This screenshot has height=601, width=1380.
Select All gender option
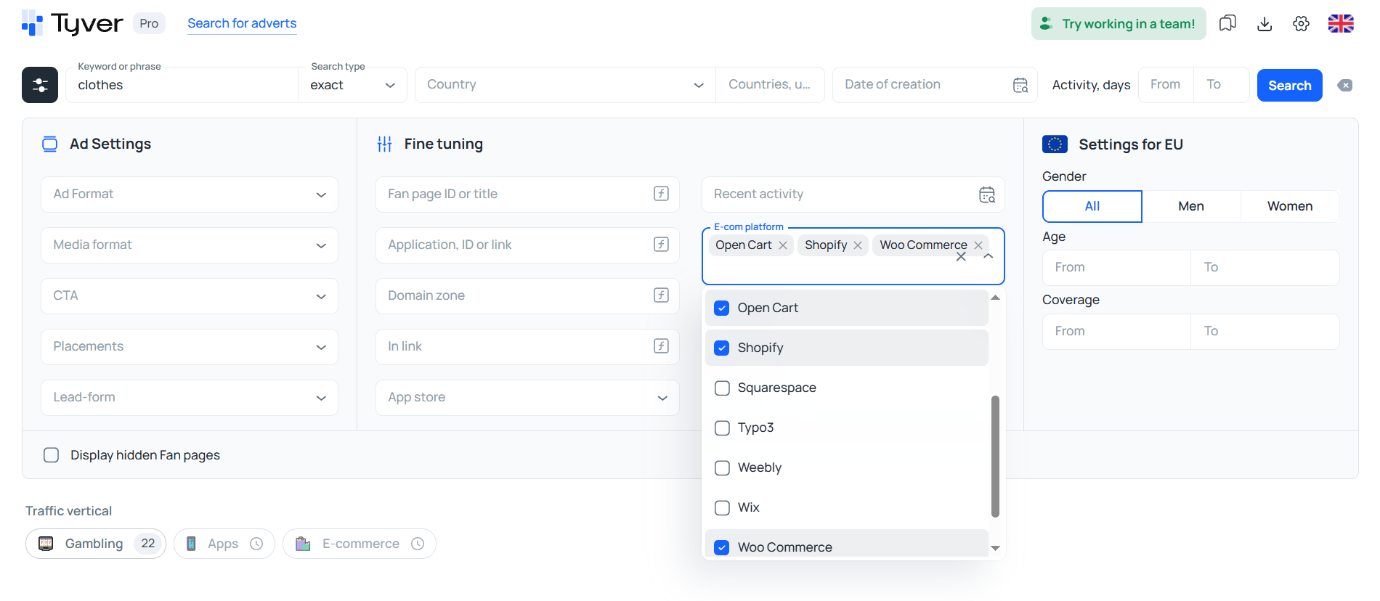[1092, 206]
